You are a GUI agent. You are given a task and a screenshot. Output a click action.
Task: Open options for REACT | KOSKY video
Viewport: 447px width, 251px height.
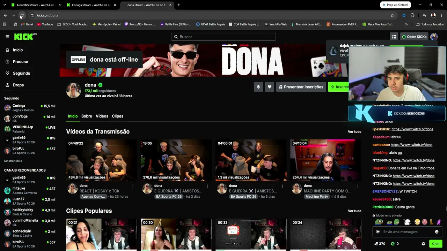tap(133, 186)
